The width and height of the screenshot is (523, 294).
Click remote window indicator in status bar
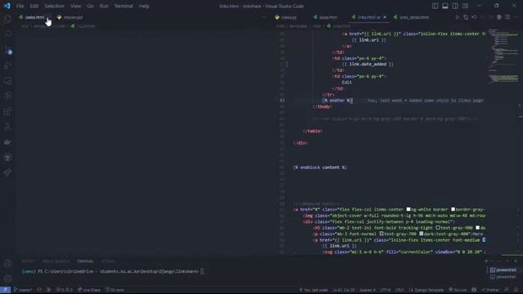6,290
